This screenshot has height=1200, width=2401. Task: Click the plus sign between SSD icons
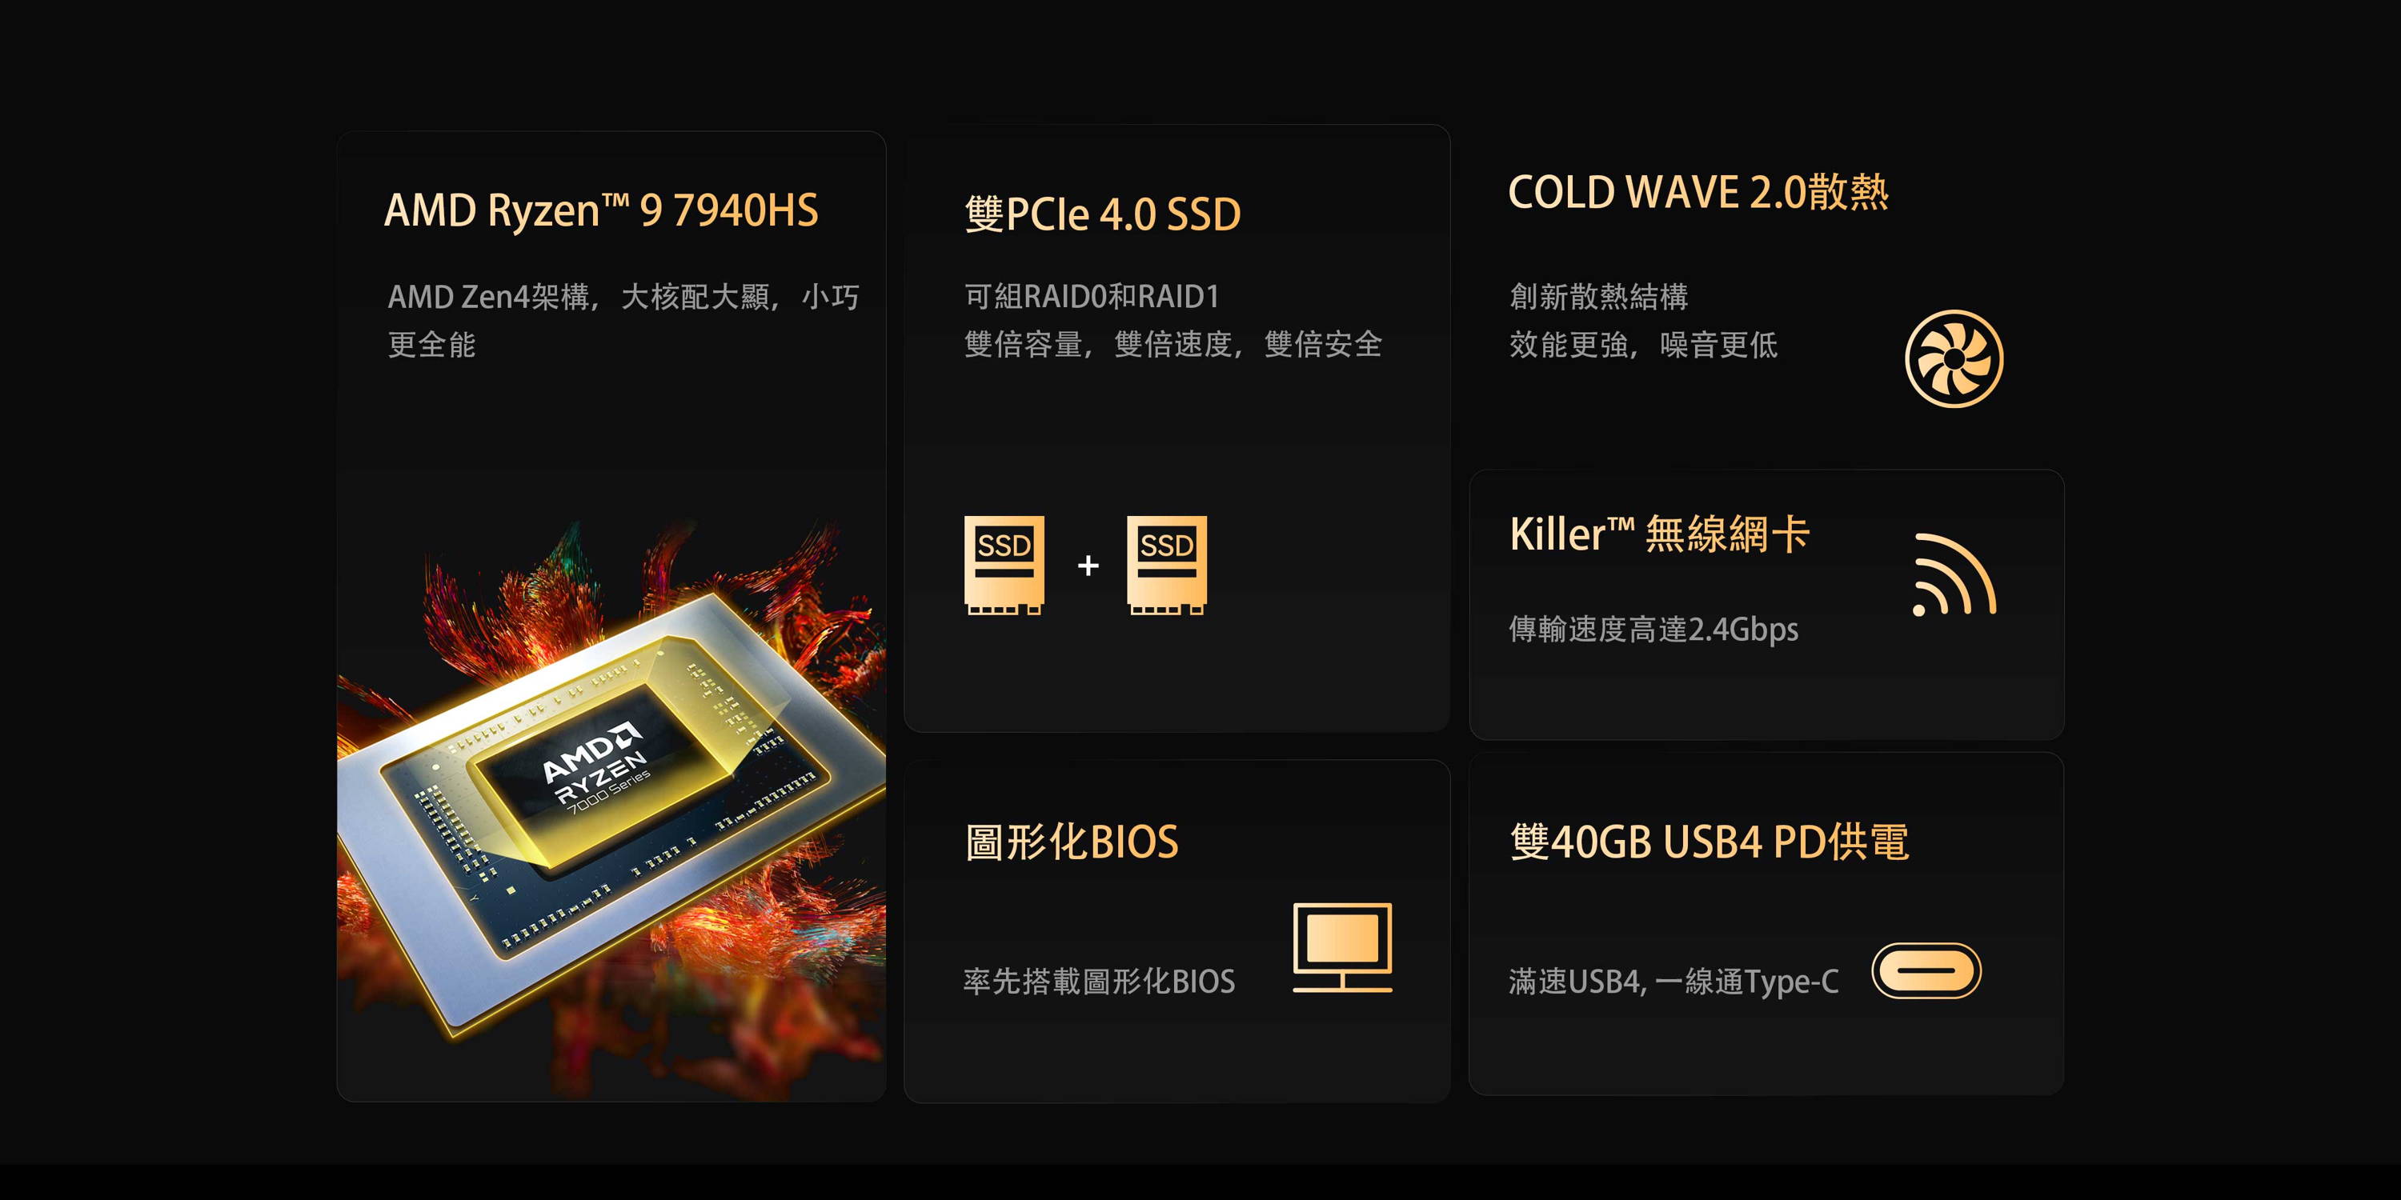tap(1088, 566)
